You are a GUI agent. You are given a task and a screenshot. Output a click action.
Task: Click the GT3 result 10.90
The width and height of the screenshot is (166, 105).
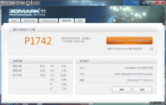[x=63, y=75]
